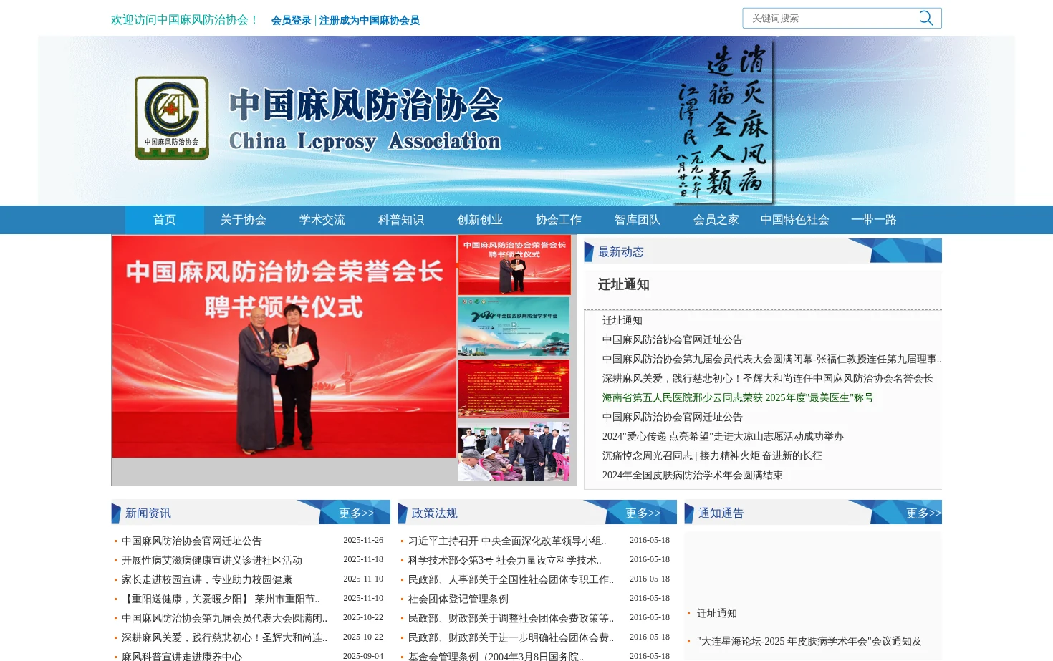Open 第九届会员代表大会圆满闭幕 news in 最新动态
The height and width of the screenshot is (661, 1053).
coord(772,359)
